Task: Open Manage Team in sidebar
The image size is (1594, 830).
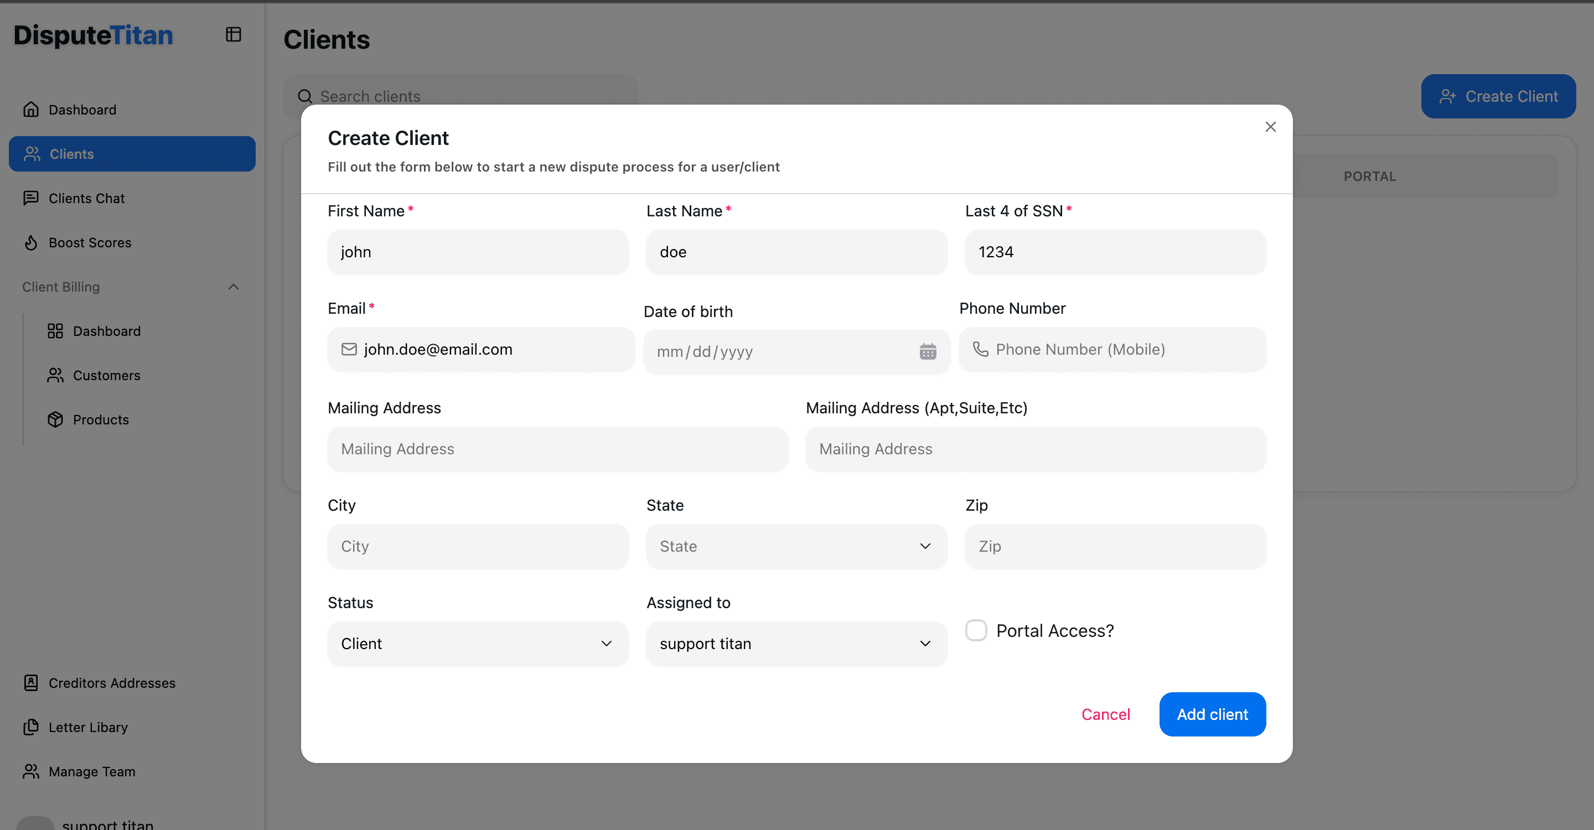Action: click(x=91, y=771)
